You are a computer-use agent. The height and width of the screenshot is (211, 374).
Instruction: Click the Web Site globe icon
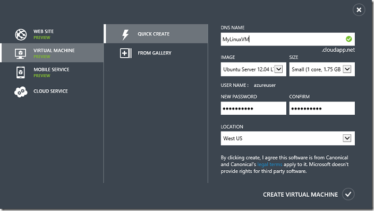point(21,34)
